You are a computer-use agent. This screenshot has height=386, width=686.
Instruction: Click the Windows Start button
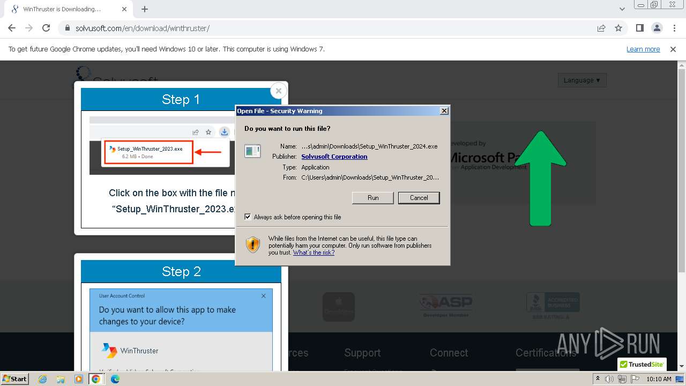click(x=15, y=378)
